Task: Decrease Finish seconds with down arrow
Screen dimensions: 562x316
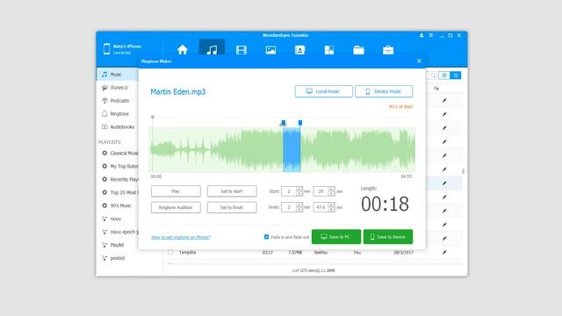Action: (332, 210)
